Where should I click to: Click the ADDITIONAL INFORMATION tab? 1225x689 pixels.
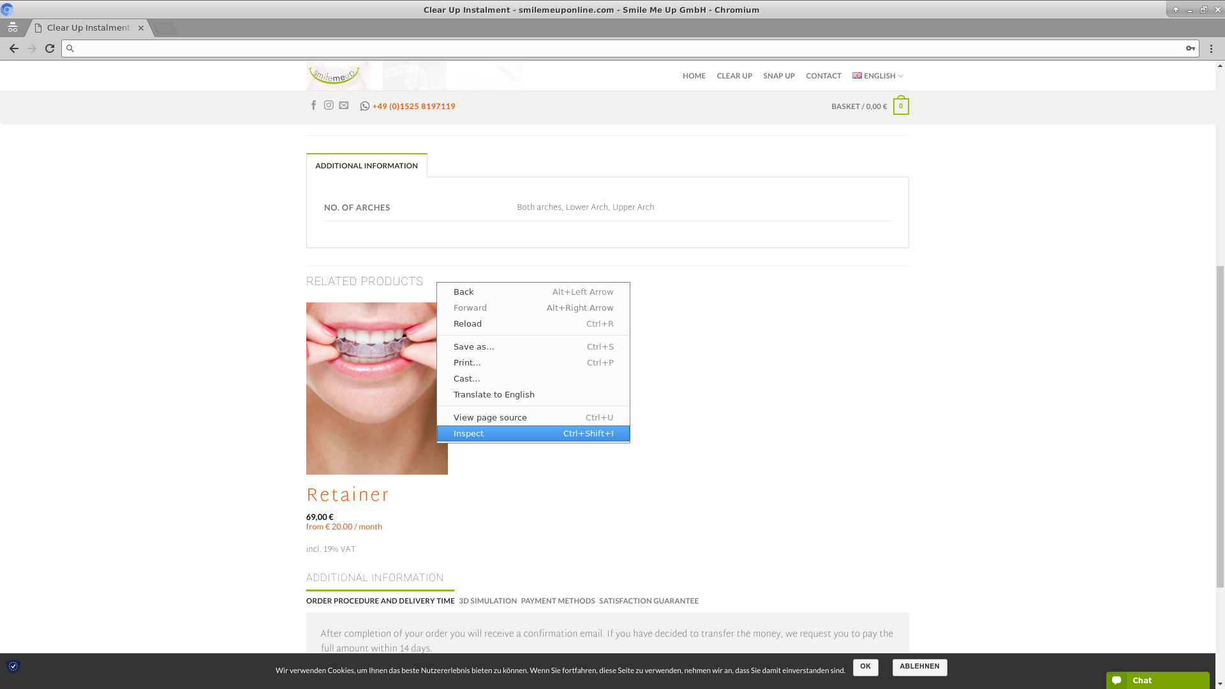pos(366,165)
